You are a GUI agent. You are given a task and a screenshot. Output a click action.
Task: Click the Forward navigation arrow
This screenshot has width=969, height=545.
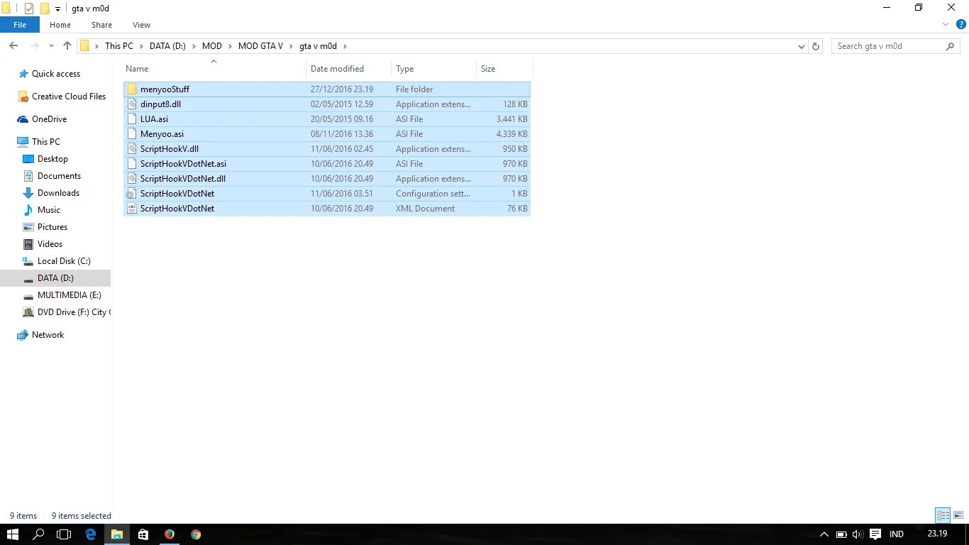[x=33, y=45]
